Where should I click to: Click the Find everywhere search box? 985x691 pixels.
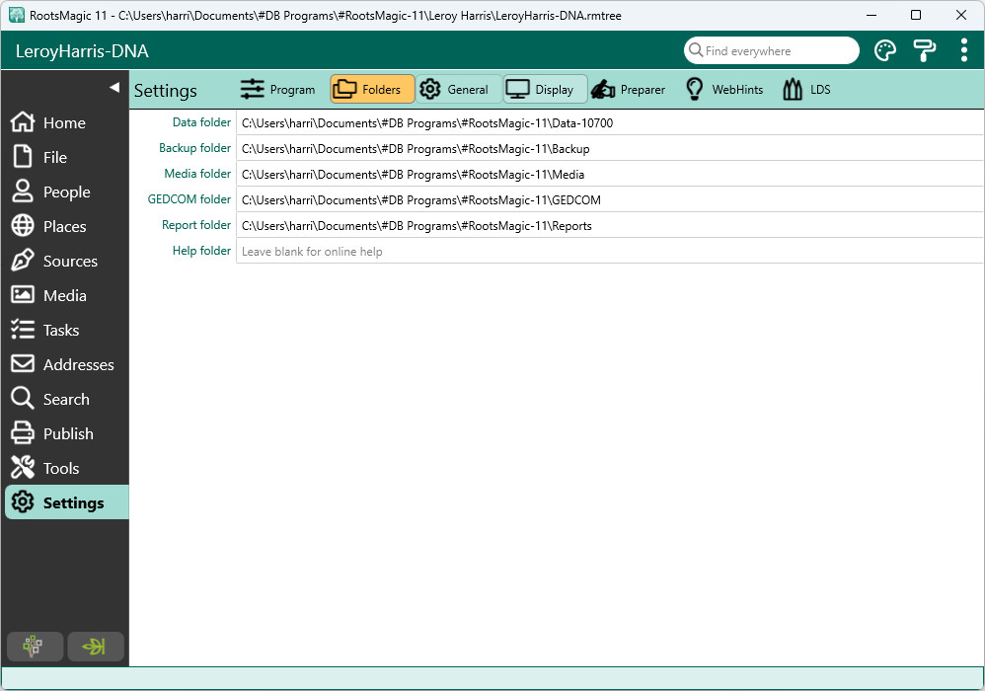[x=772, y=51]
